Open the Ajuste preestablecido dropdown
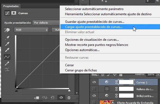The image size is (160, 104). [46, 23]
